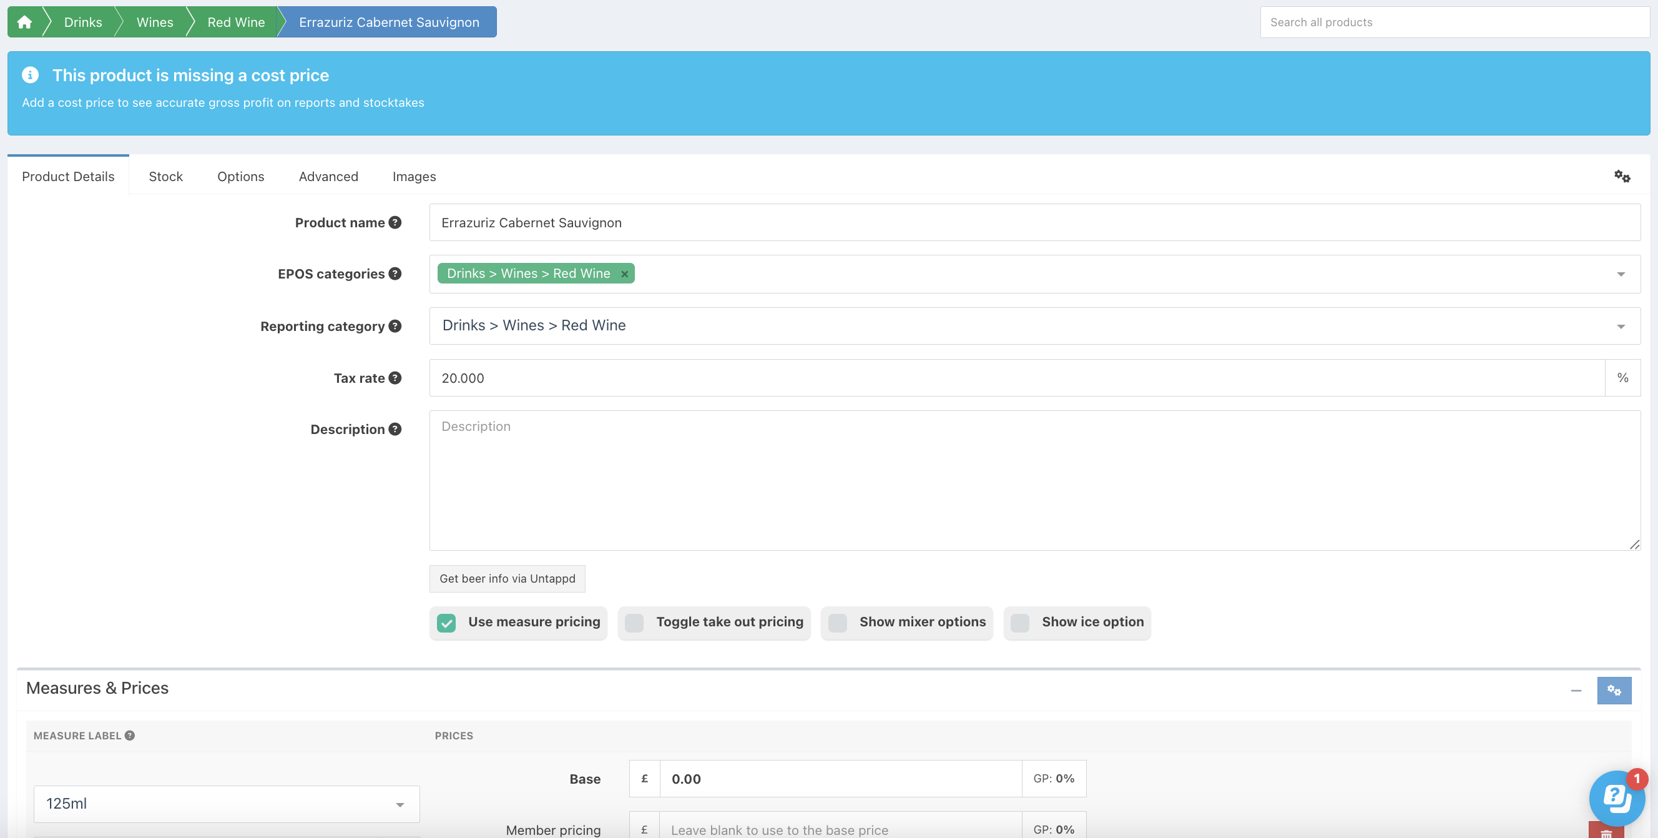
Task: Open settings gears icon beside product tabs
Action: click(1622, 176)
